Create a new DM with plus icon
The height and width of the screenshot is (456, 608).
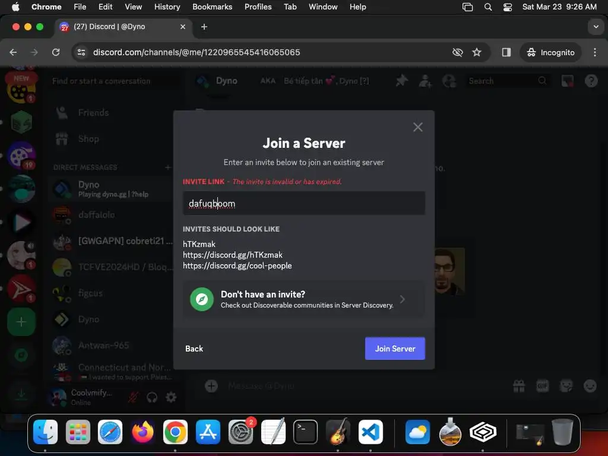click(167, 167)
